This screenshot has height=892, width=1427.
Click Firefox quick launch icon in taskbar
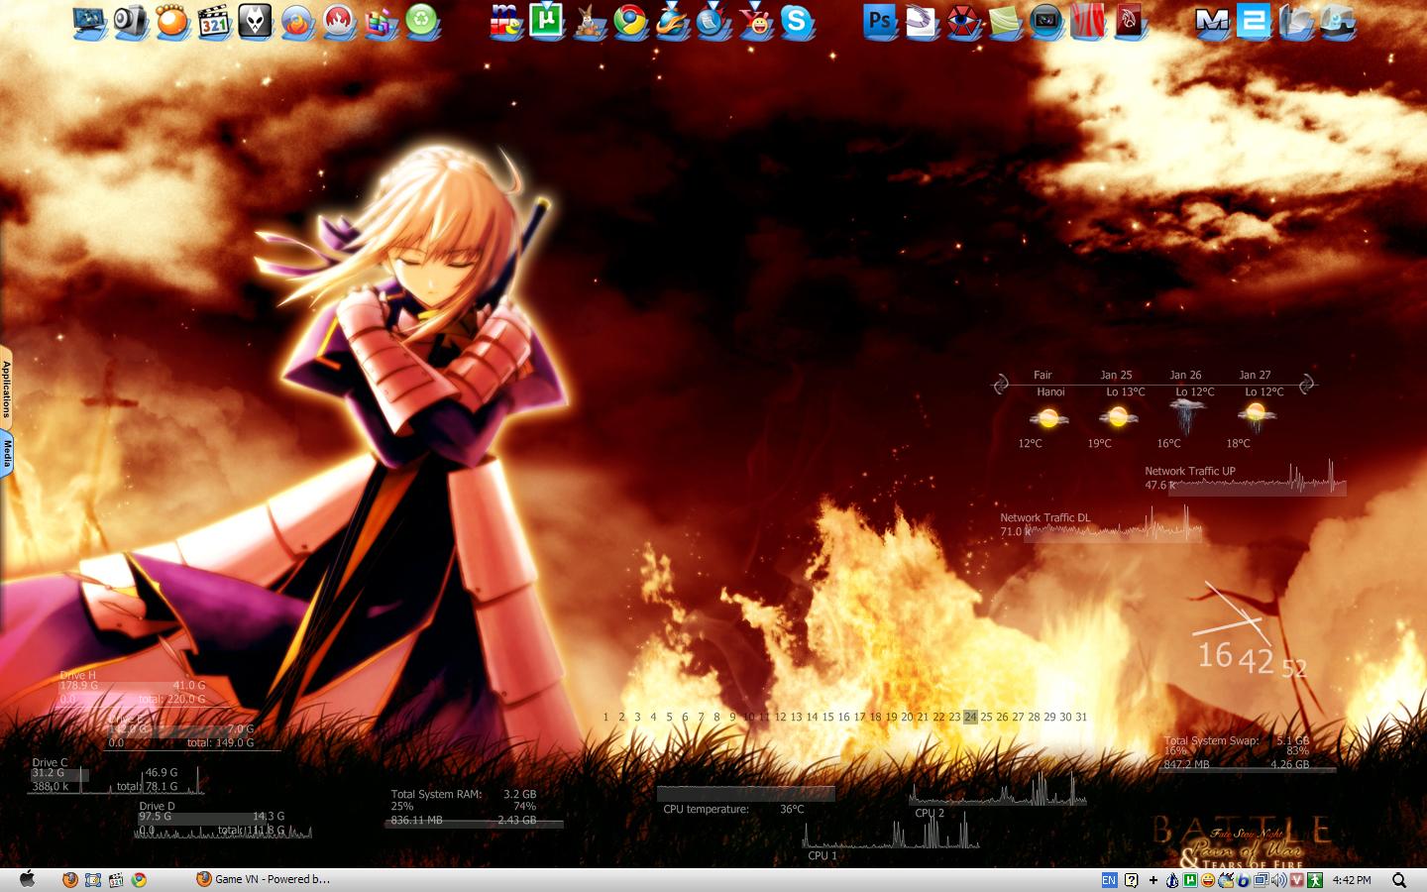coord(69,879)
